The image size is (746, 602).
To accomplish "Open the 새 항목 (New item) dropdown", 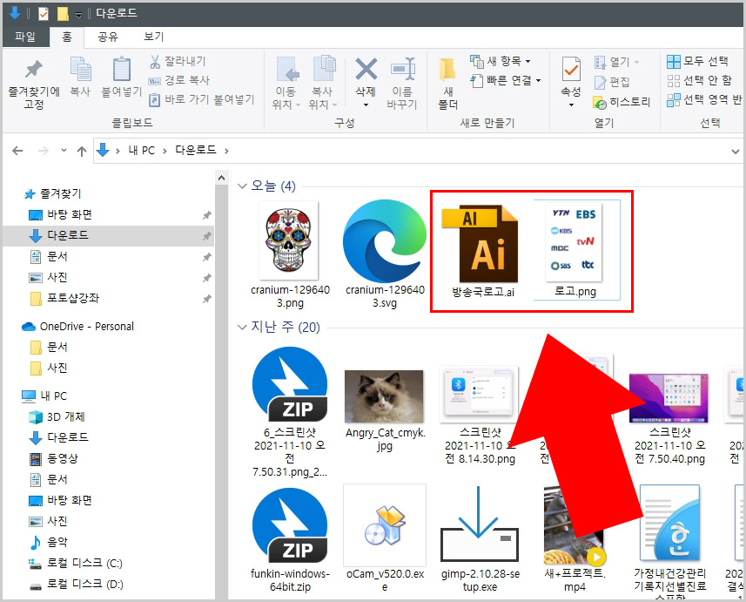I will click(501, 61).
